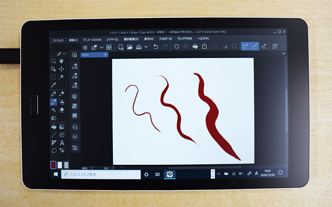Select the Eraser tool

[x=61, y=110]
